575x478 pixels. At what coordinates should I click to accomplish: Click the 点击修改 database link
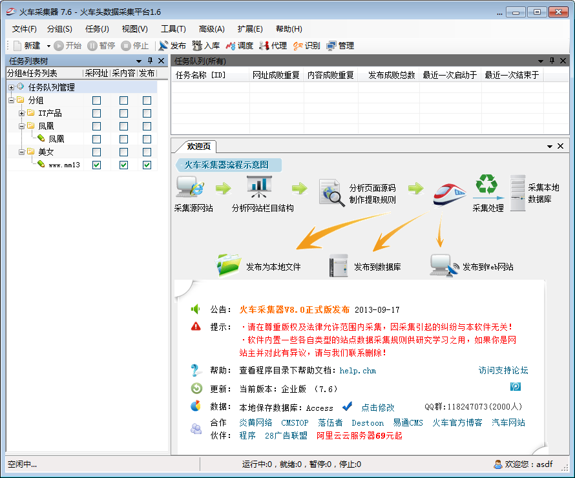[377, 408]
